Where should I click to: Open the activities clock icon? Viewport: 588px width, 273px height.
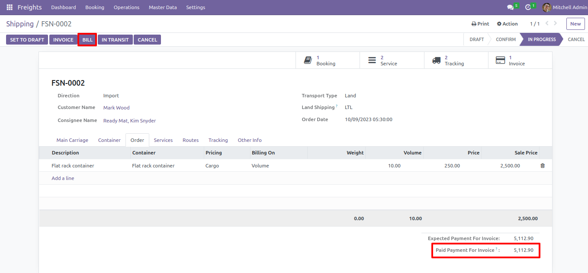528,7
